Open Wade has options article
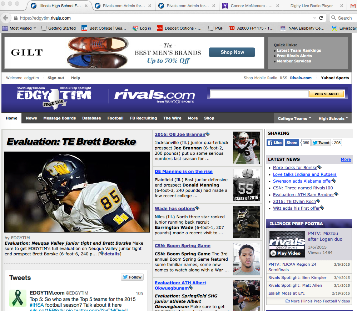 [x=175, y=208]
